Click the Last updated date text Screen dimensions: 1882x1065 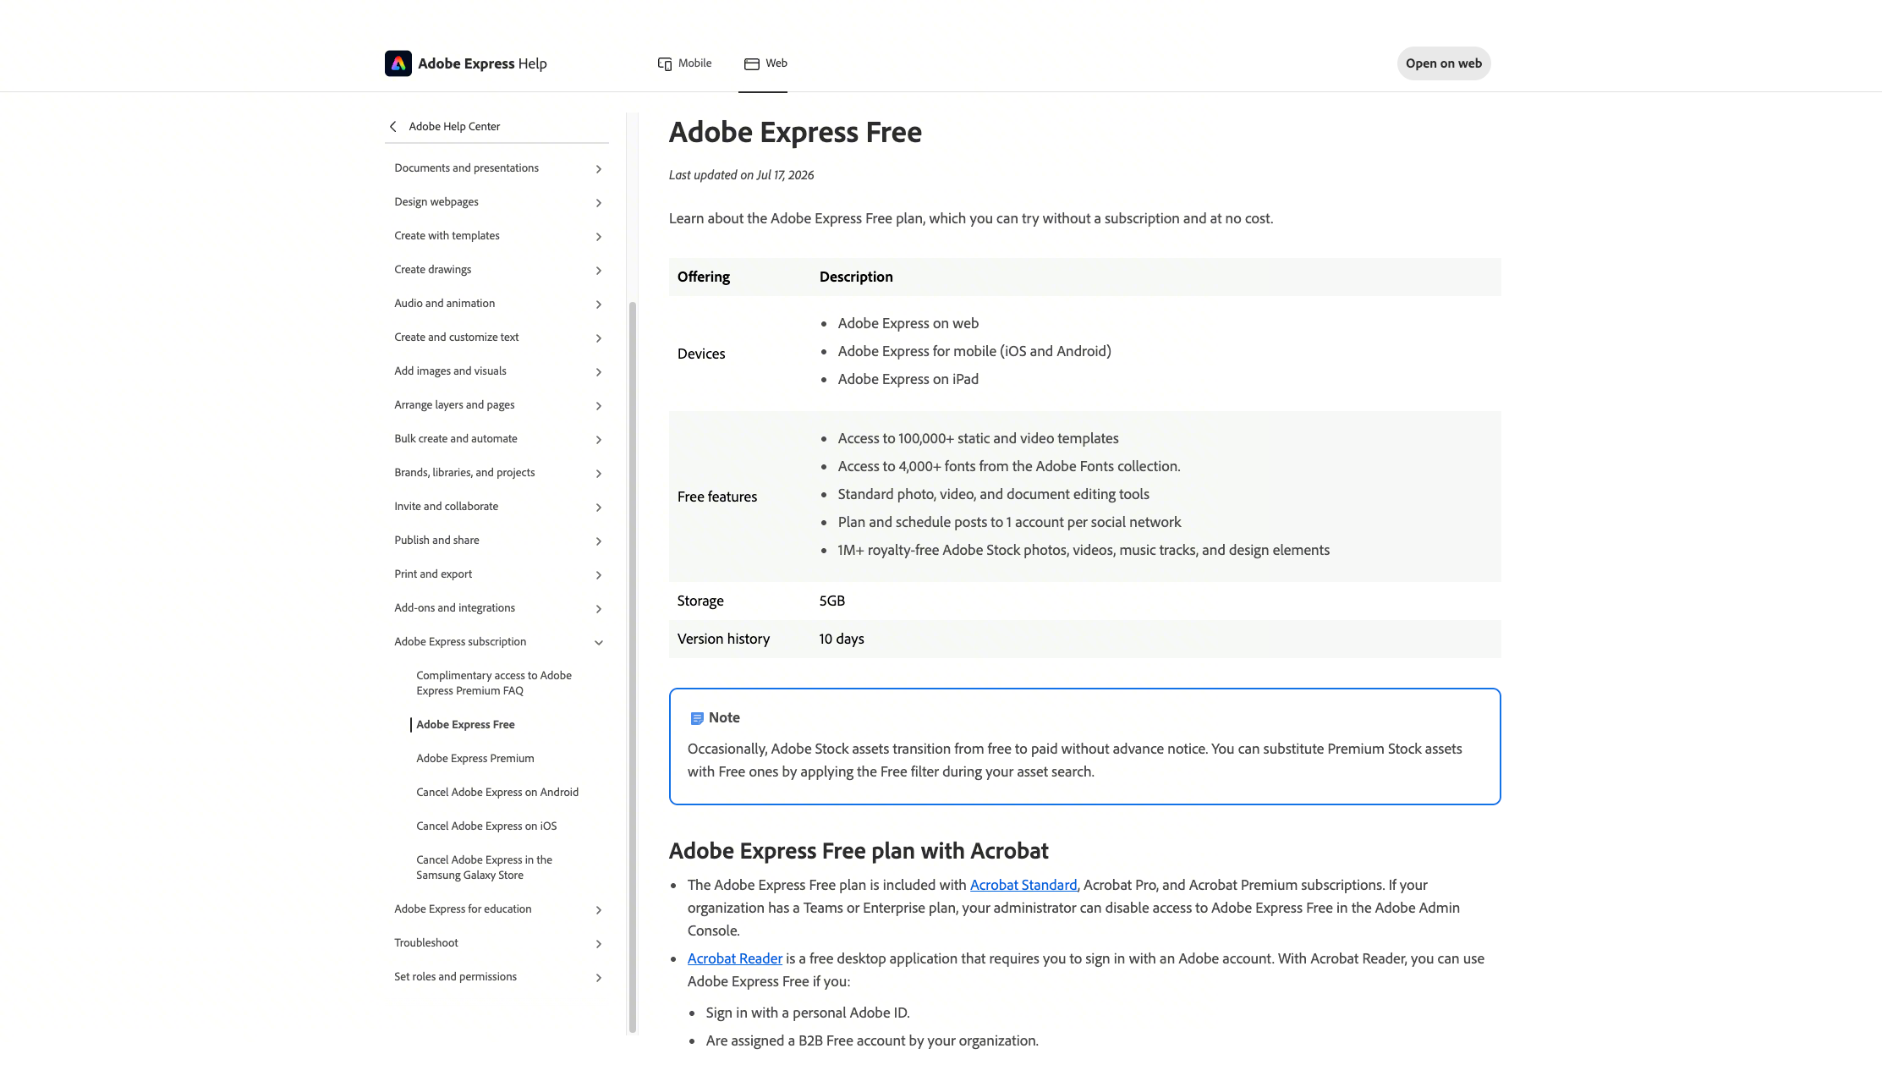click(741, 175)
